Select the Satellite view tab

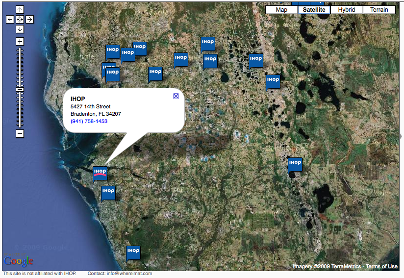coord(314,10)
